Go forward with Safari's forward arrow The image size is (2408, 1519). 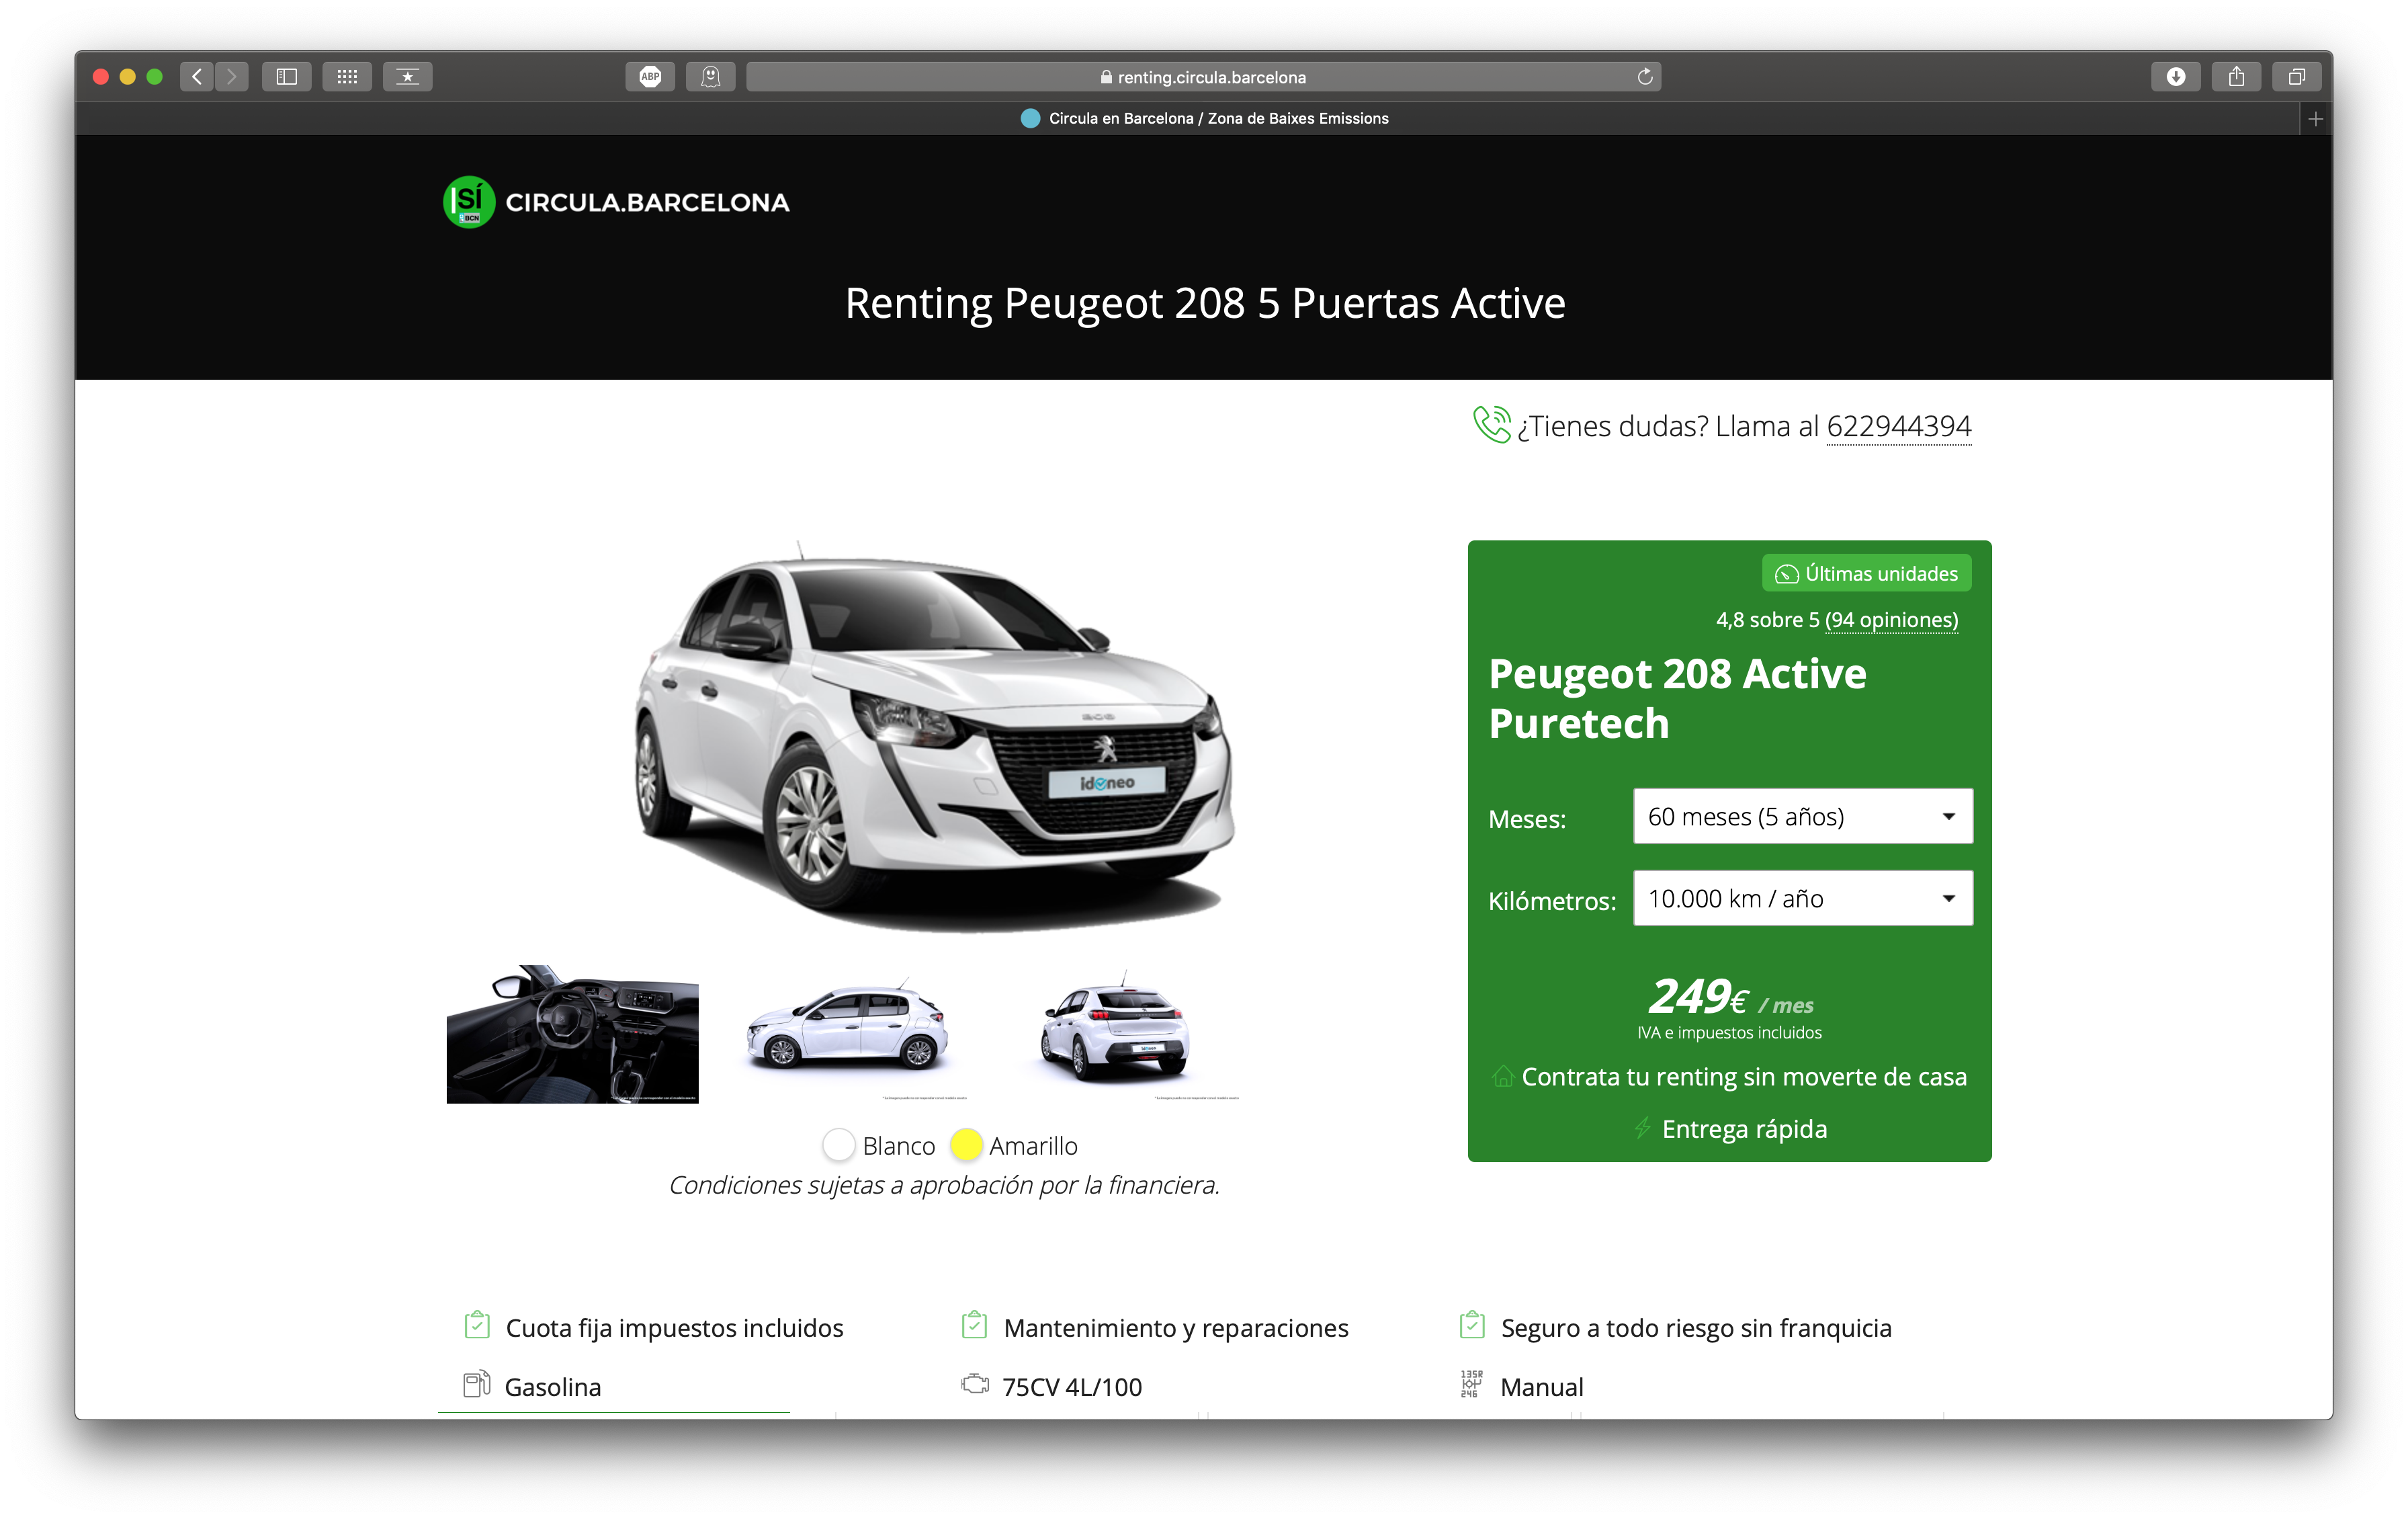coord(232,77)
